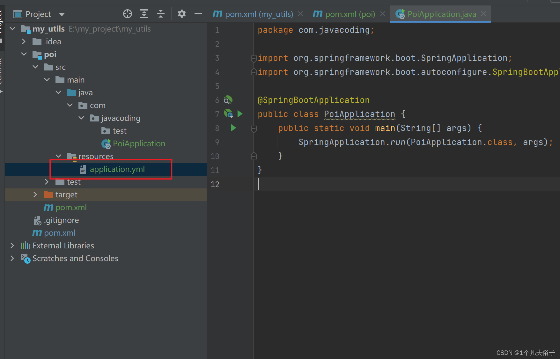The image size is (560, 359).
Task: Collapse the java source folder
Action: tap(58, 92)
